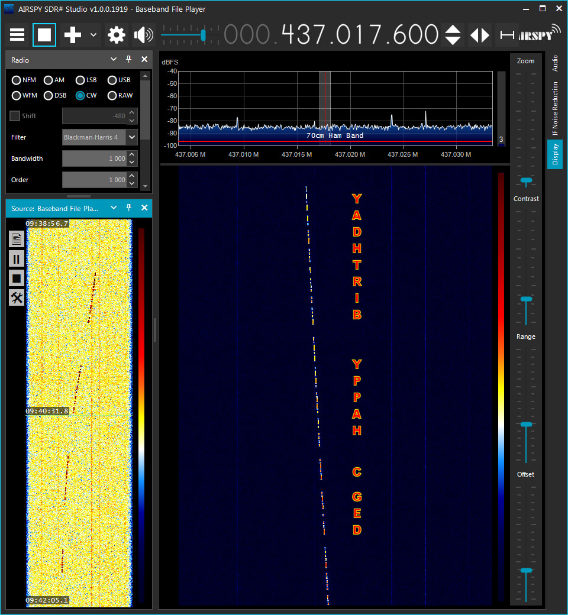Pause the baseband file player
568x615 pixels.
click(17, 258)
